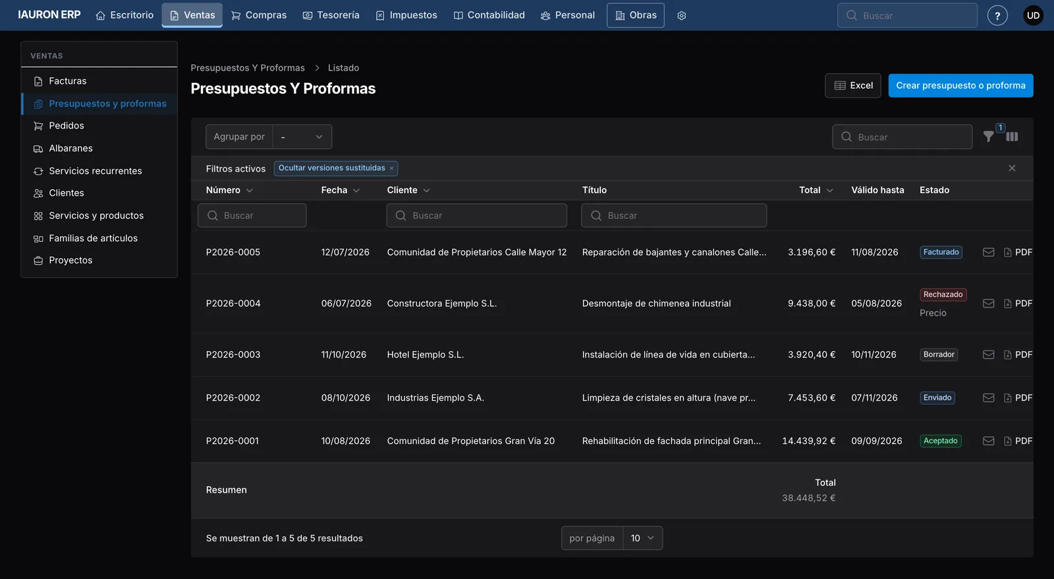Open Facturas in the Ventas sidebar
The width and height of the screenshot is (1054, 579).
coord(99,81)
